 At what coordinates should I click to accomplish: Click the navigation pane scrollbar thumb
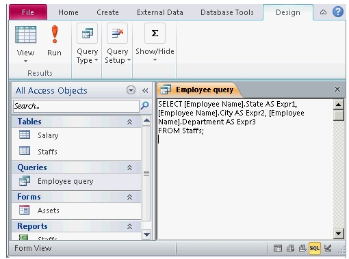146,174
